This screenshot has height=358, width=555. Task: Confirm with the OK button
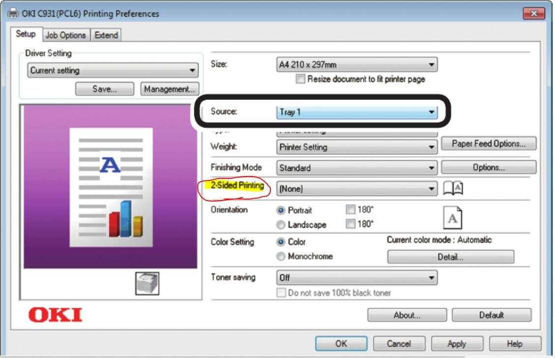[x=341, y=343]
